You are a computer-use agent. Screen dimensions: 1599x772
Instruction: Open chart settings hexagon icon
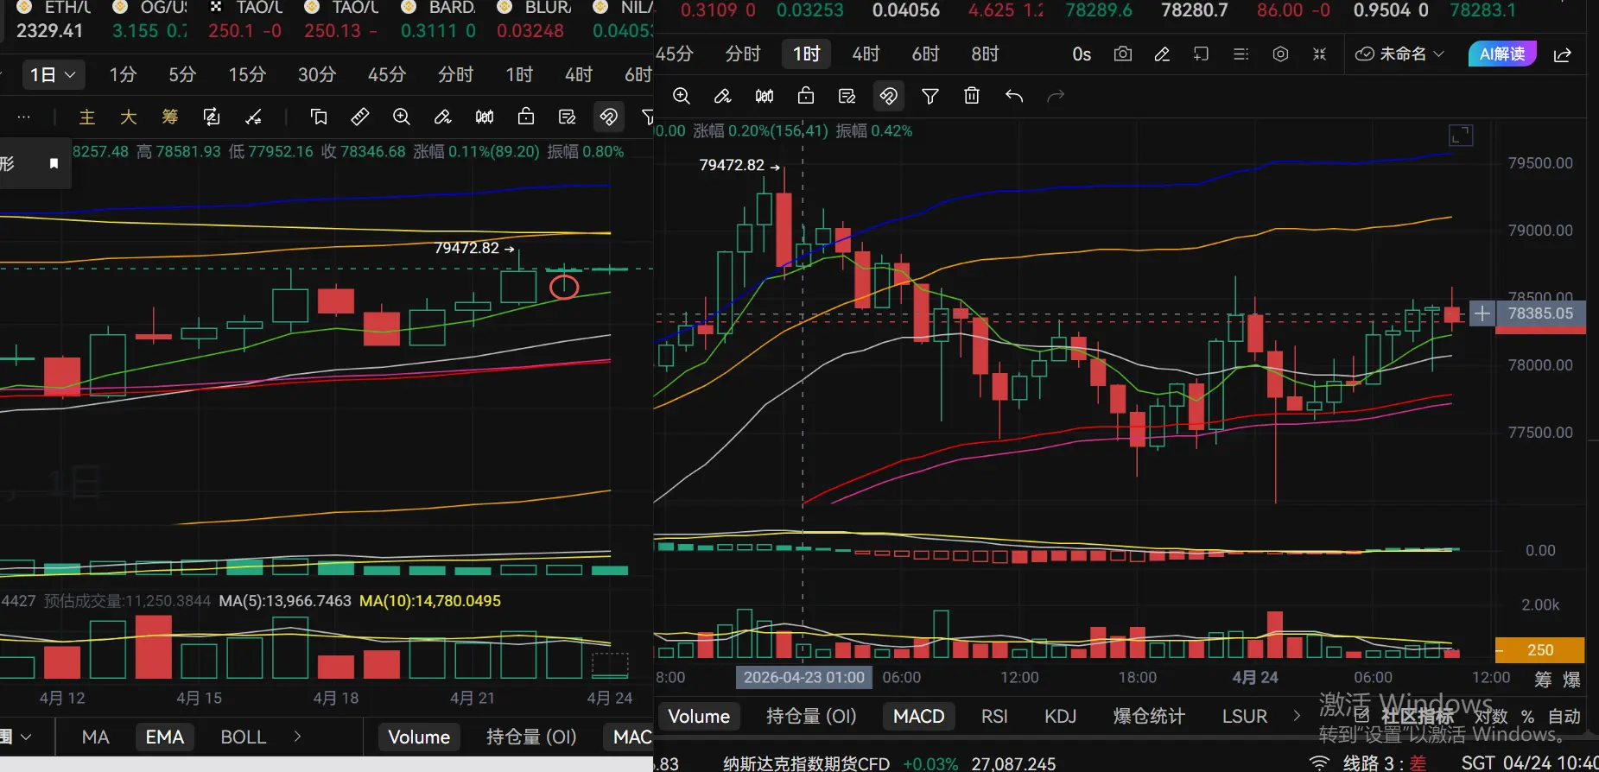point(1280,54)
